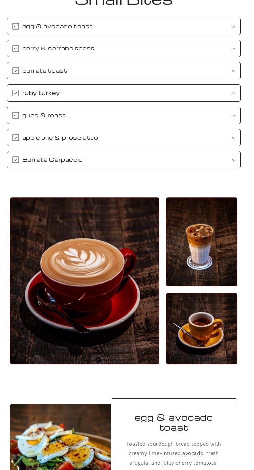
Task: Open the red latte cup image
Action: [85, 281]
